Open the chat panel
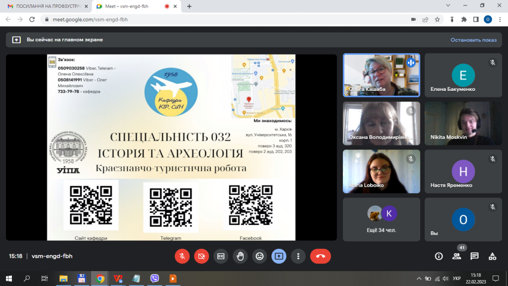The height and width of the screenshot is (286, 508). point(475,256)
